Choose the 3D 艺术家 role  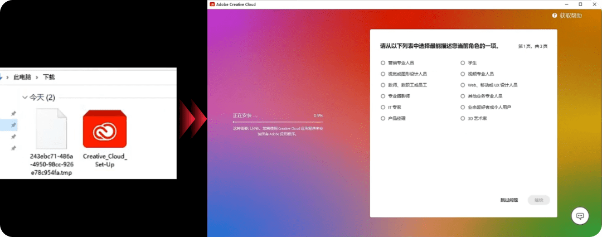pyautogui.click(x=463, y=118)
